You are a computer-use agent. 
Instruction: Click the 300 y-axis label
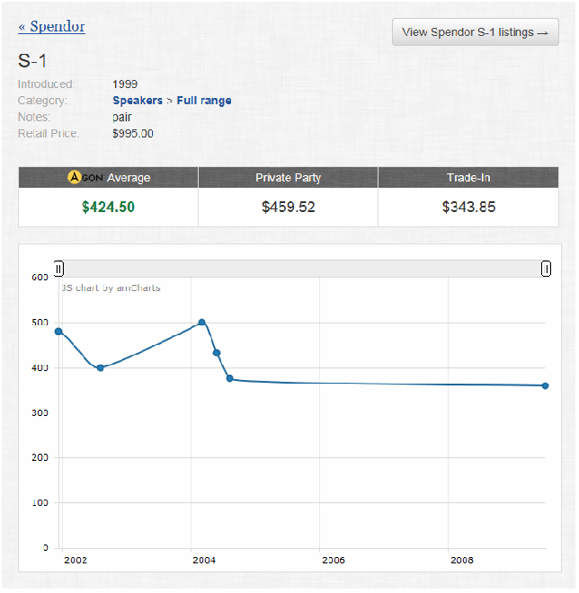point(40,413)
